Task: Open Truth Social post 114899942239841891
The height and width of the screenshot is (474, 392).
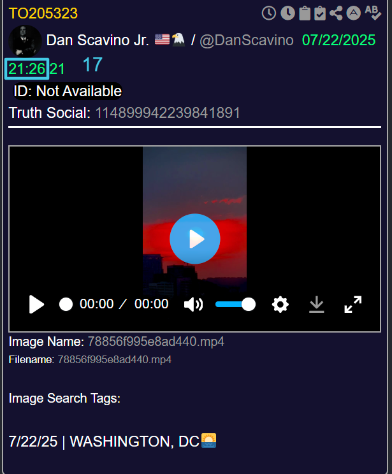Action: point(168,113)
